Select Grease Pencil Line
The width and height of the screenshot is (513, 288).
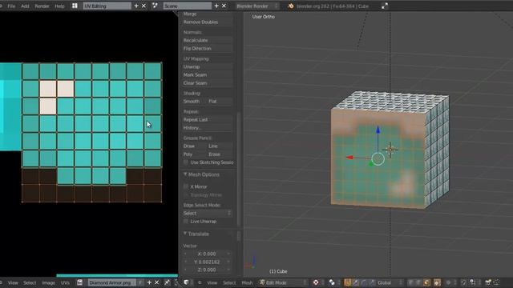pyautogui.click(x=220, y=146)
